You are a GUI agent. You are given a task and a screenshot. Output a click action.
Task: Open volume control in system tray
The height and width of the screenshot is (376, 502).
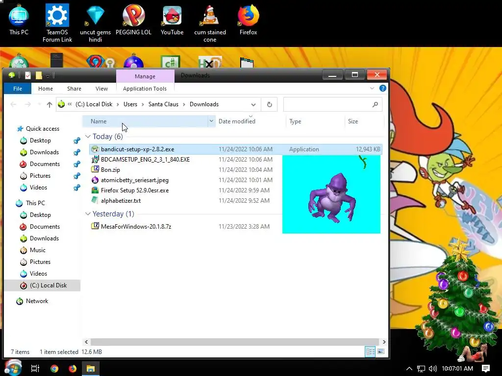click(433, 369)
